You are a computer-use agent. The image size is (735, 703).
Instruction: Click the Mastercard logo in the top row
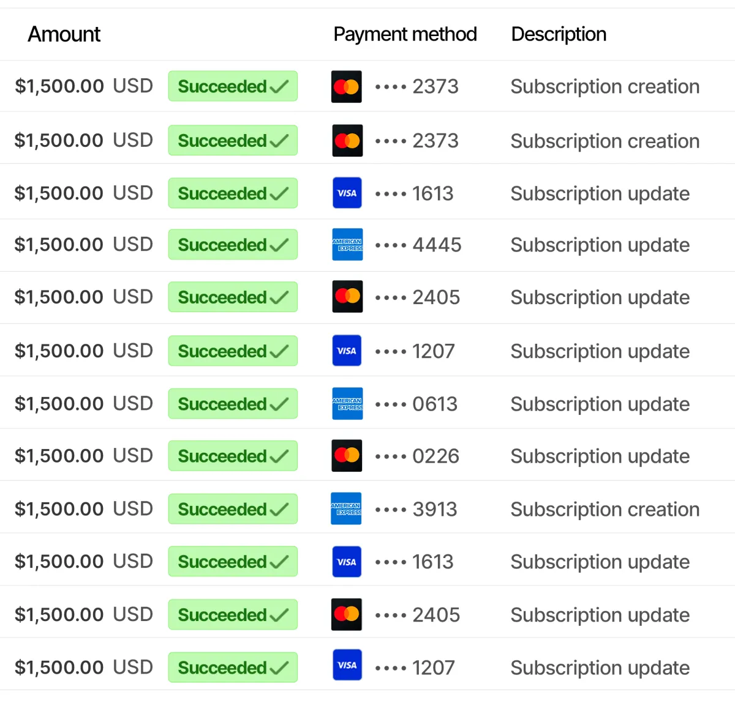click(346, 87)
